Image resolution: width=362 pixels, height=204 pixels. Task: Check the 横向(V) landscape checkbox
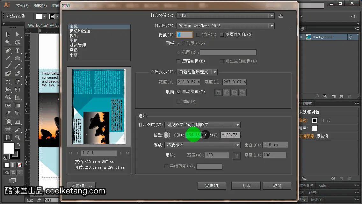pos(178,102)
